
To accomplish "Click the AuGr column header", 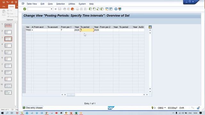I will (141, 27).
